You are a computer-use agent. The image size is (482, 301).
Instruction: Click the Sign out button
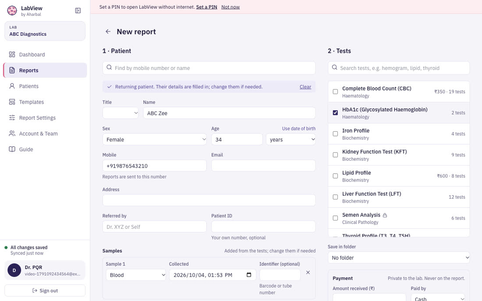point(45,290)
